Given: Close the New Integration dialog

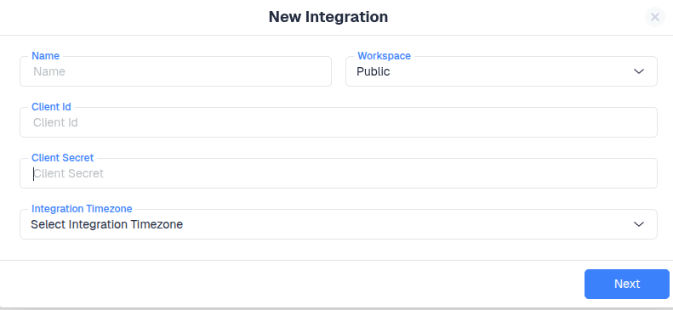Looking at the screenshot, I should tap(654, 17).
